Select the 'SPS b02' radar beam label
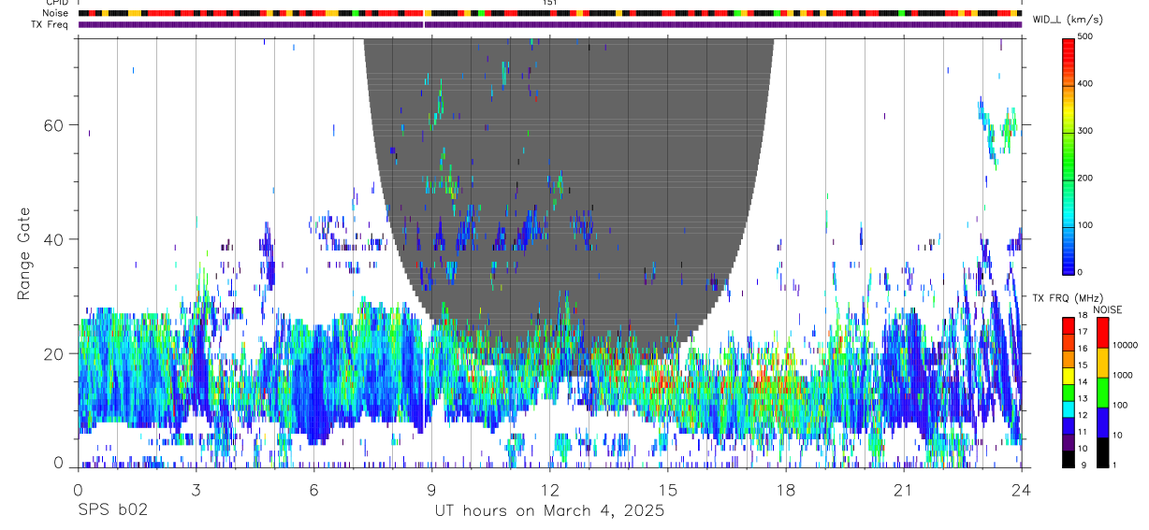 click(x=113, y=511)
